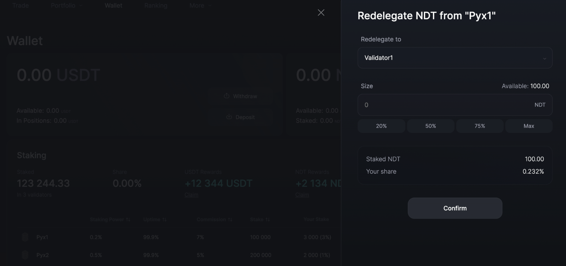566x266 pixels.
Task: Sort validators by Commission arrows
Action: pyautogui.click(x=230, y=219)
